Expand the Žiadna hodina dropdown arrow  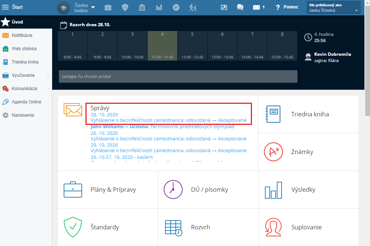point(93,7)
